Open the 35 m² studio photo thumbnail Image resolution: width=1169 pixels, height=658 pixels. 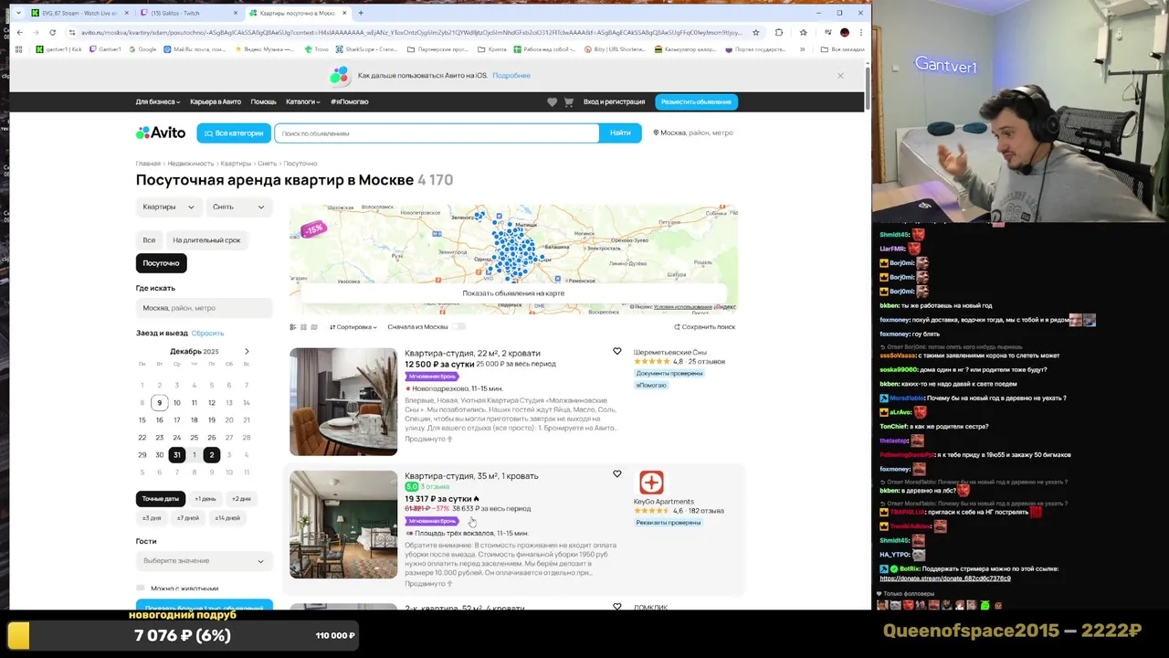343,524
